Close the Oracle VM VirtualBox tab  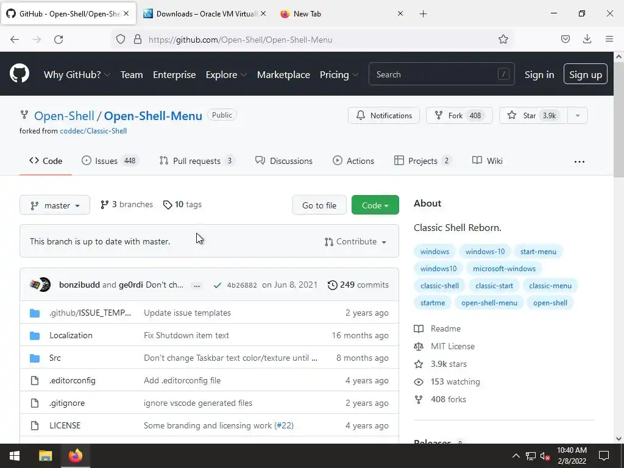263,13
